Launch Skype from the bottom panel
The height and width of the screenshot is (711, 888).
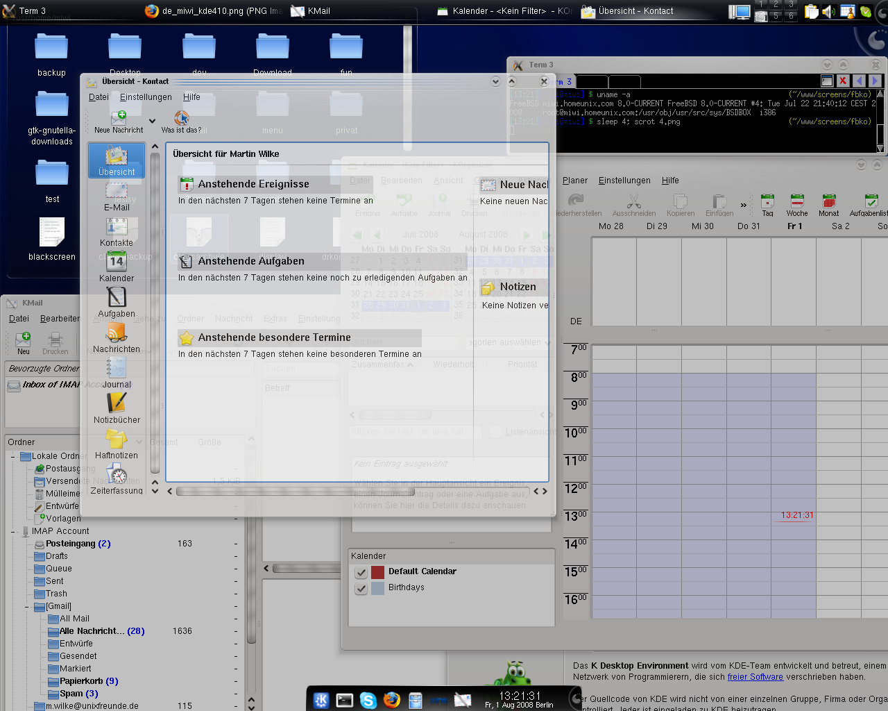[x=368, y=700]
